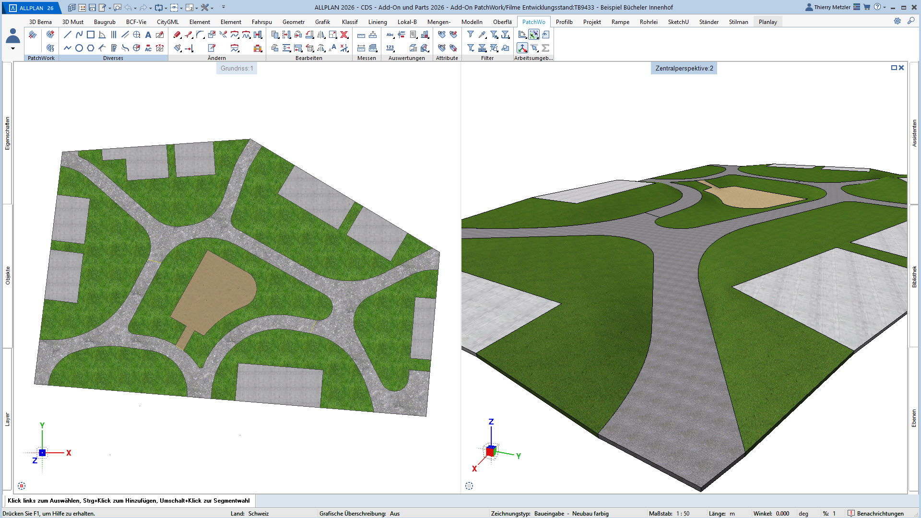Open the Benachrichtigungen notifications in status bar
This screenshot has height=518, width=921.
pyautogui.click(x=880, y=513)
